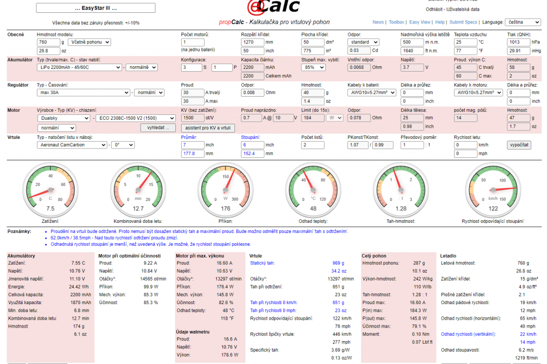Click the eCalc logo at top
Screen dimensions: 547x364
273,7
